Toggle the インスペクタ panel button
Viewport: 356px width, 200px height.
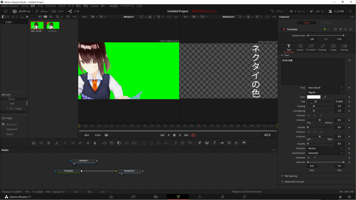click(x=336, y=11)
